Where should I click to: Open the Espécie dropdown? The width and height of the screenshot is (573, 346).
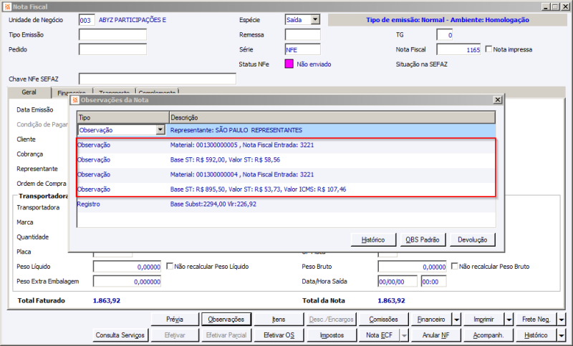315,20
